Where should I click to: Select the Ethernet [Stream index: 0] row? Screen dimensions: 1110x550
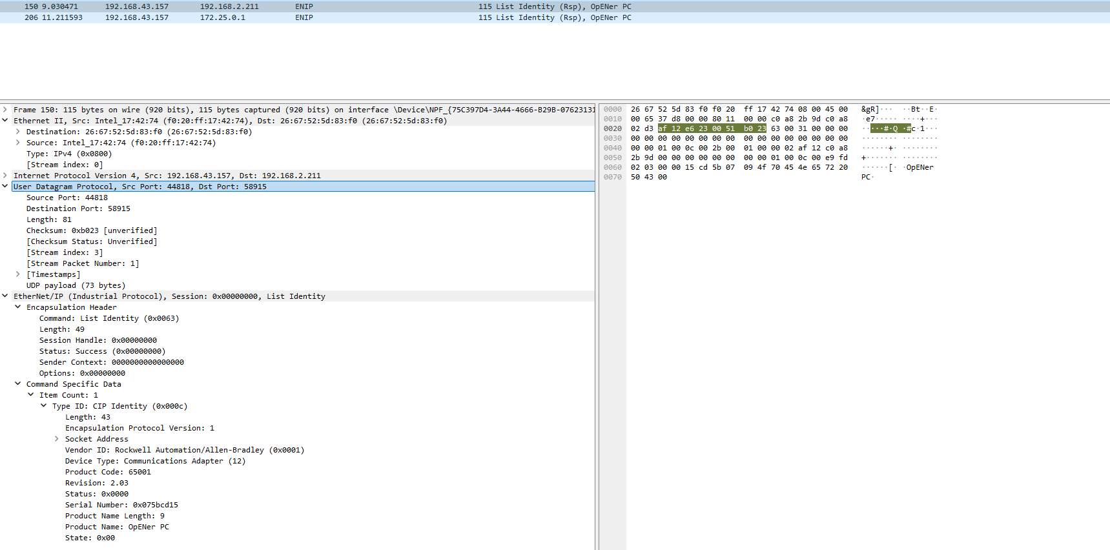click(x=65, y=165)
